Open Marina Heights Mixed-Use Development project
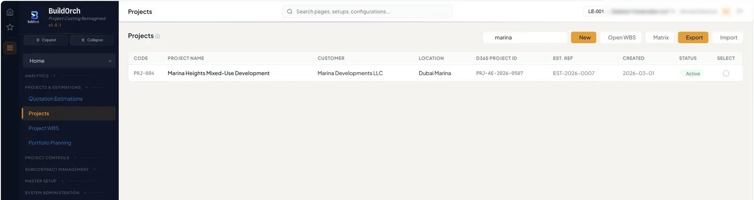 pos(219,73)
